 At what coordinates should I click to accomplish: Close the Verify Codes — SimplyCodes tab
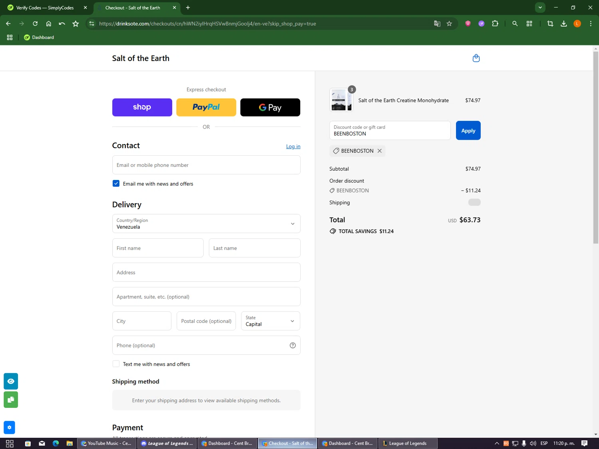[x=85, y=8]
